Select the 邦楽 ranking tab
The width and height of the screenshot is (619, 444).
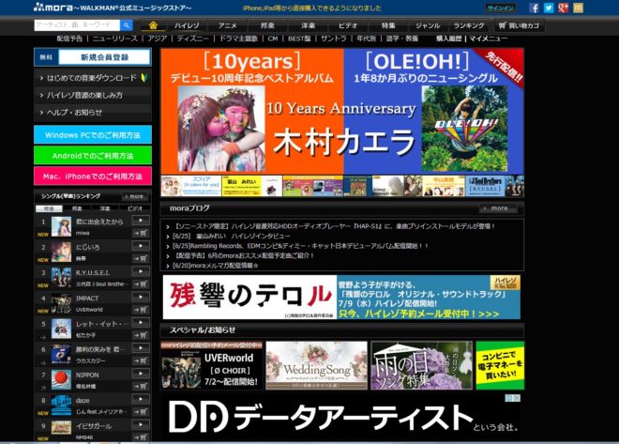(77, 208)
